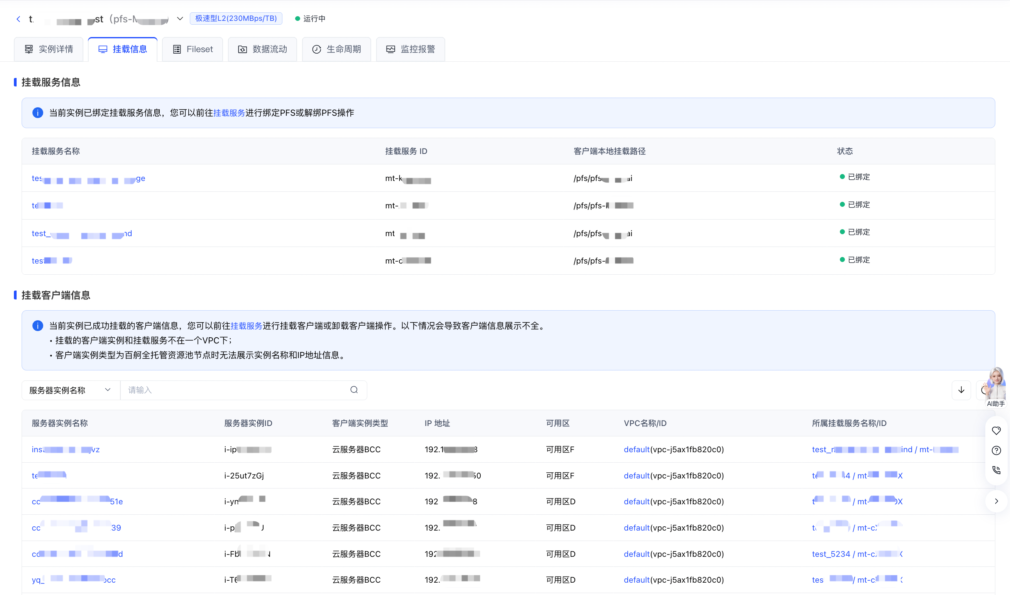The image size is (1010, 595).
Task: Click the download arrow icon
Action: tap(961, 390)
